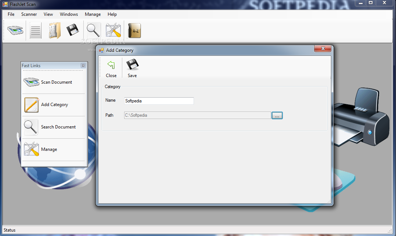Click the Manage link text in Fast Links
This screenshot has width=396, height=236.
point(49,149)
